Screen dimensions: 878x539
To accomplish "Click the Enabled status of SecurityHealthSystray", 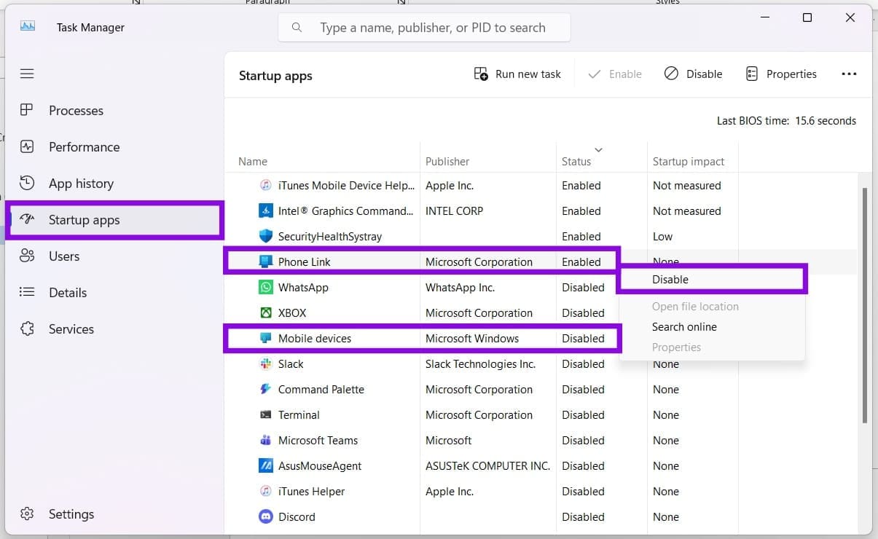I will pyautogui.click(x=581, y=236).
